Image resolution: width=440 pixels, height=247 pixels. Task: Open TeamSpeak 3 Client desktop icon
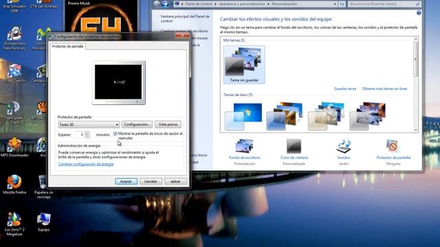point(14,113)
